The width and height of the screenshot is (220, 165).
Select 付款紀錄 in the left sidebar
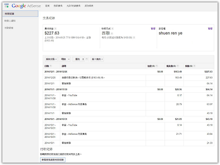pyautogui.click(x=20, y=14)
